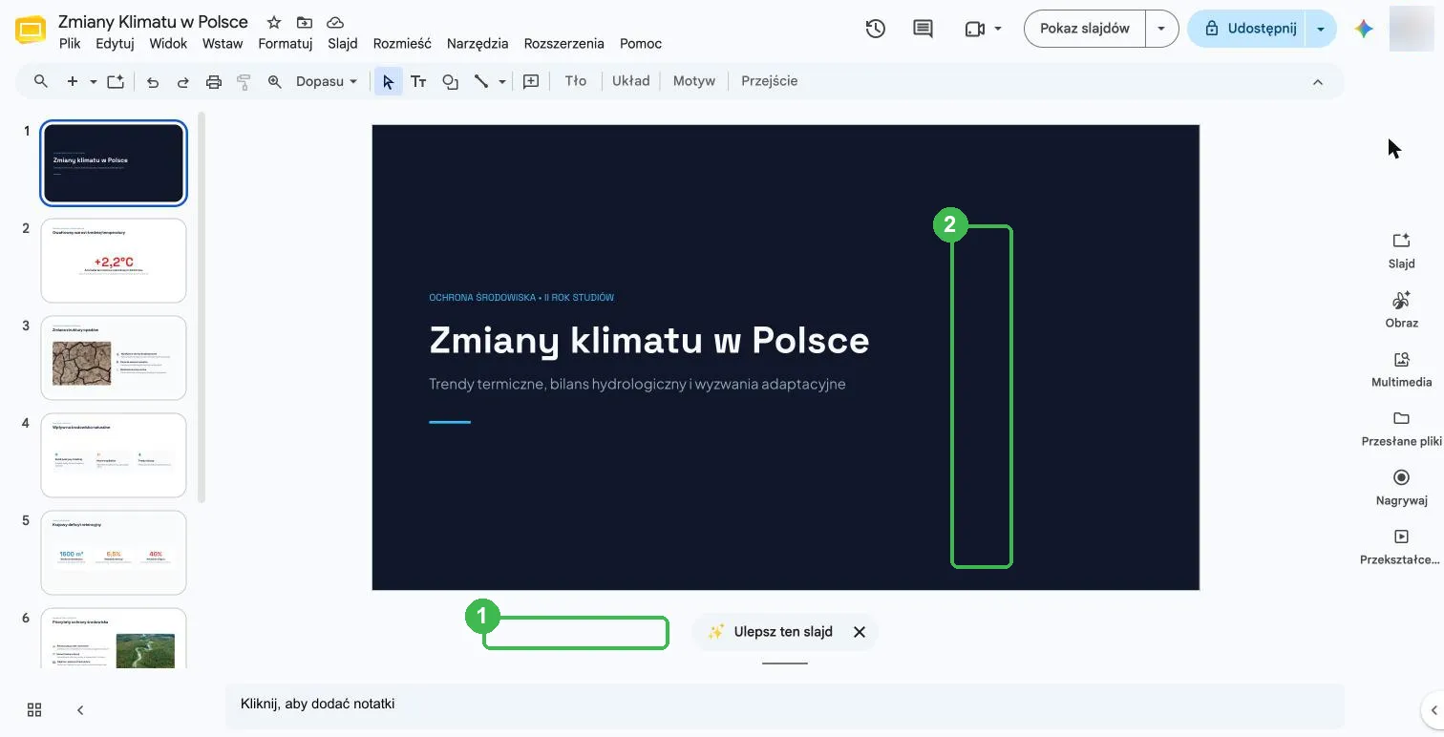Print the presentation via printer icon

coord(214,82)
